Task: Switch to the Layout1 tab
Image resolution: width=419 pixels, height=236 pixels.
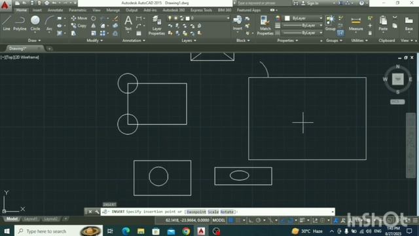Action: click(31, 219)
